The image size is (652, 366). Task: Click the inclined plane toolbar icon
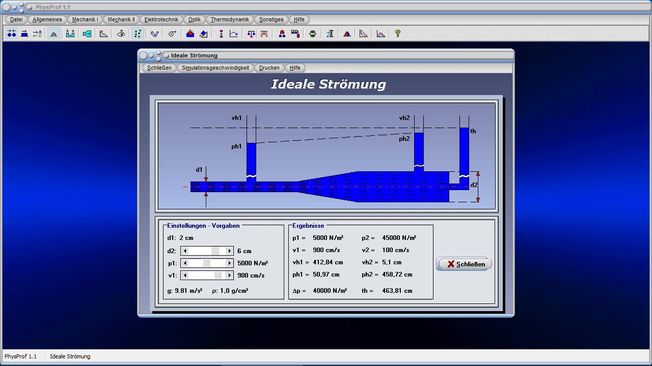point(104,34)
